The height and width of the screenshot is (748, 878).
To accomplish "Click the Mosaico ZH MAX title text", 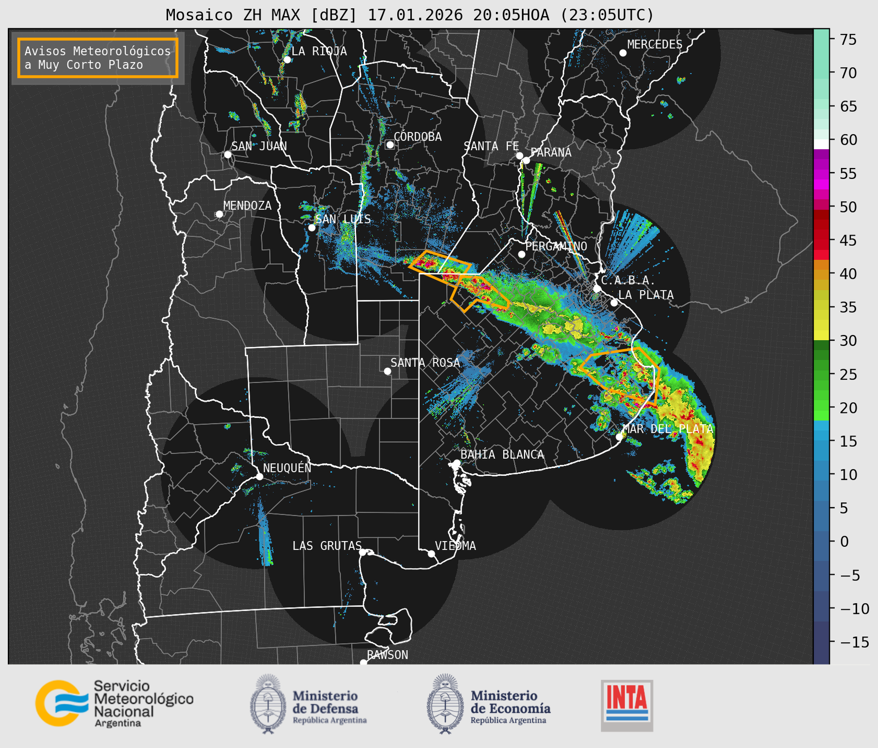I will pos(410,15).
